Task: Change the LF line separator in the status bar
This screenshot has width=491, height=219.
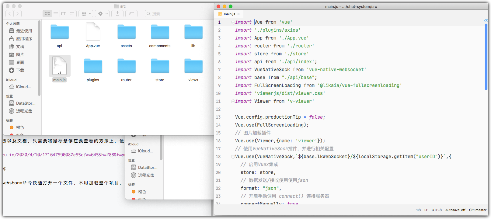Action: [426, 210]
